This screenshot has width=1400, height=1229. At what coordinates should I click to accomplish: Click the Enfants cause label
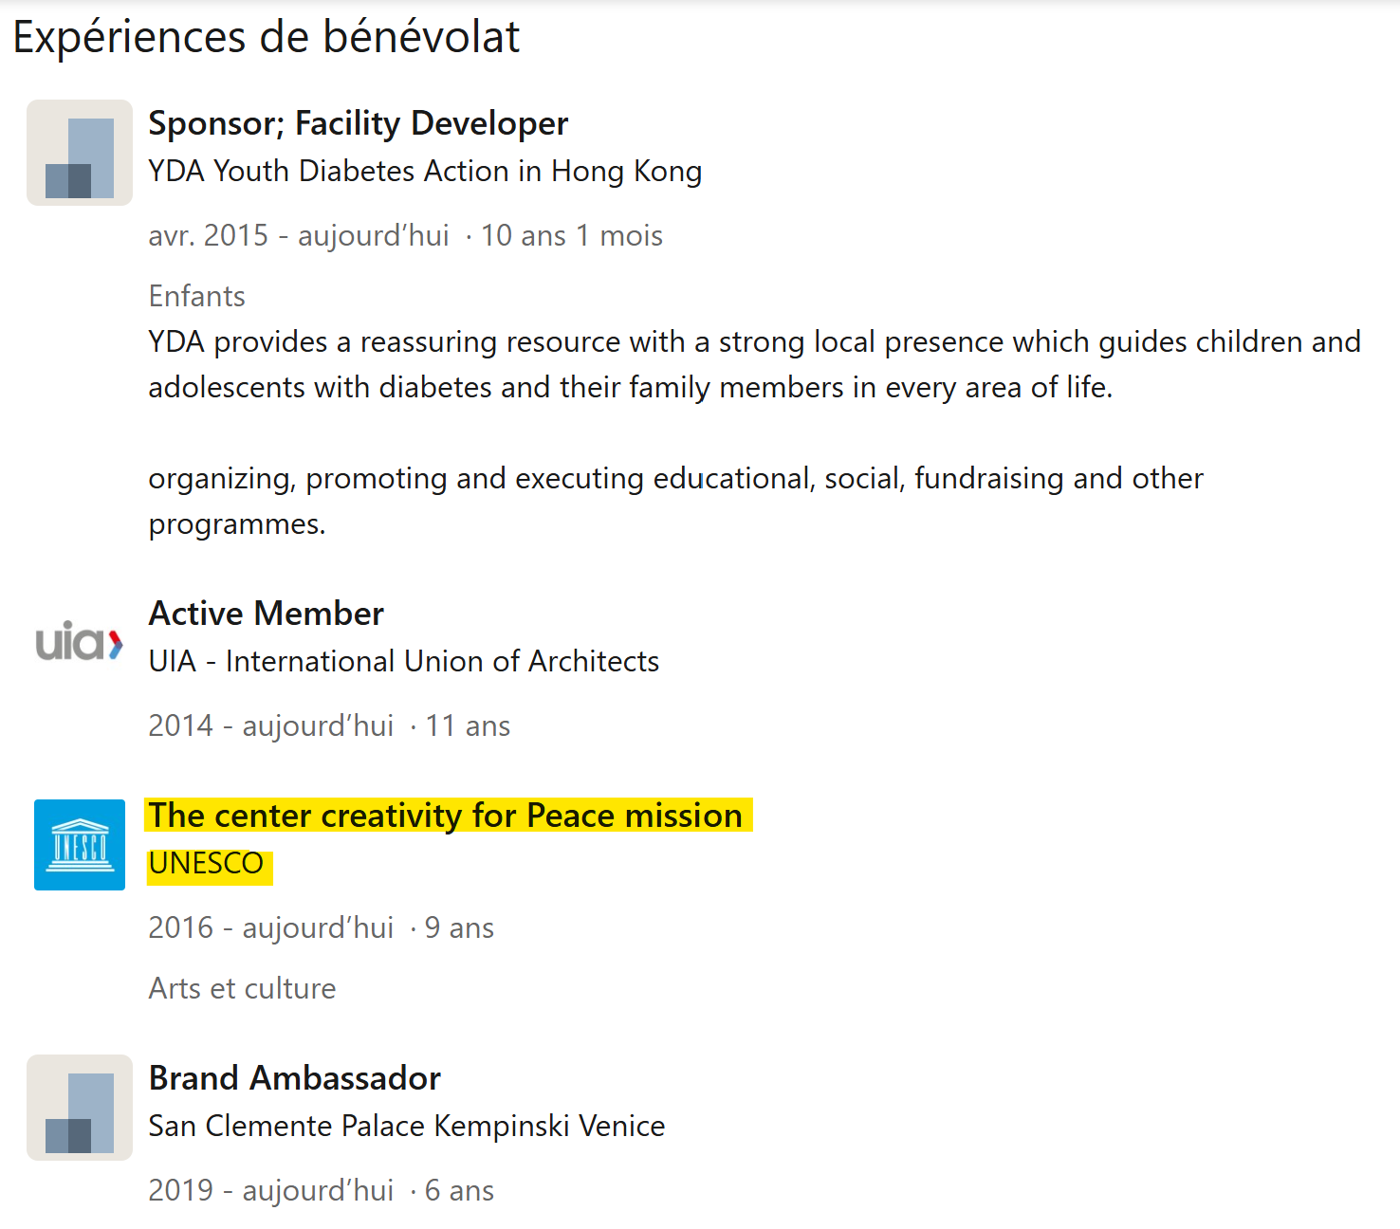(196, 297)
